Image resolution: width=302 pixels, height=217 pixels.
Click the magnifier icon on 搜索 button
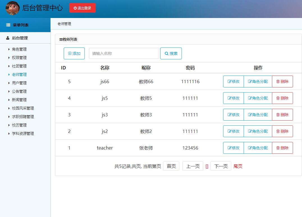(166, 53)
